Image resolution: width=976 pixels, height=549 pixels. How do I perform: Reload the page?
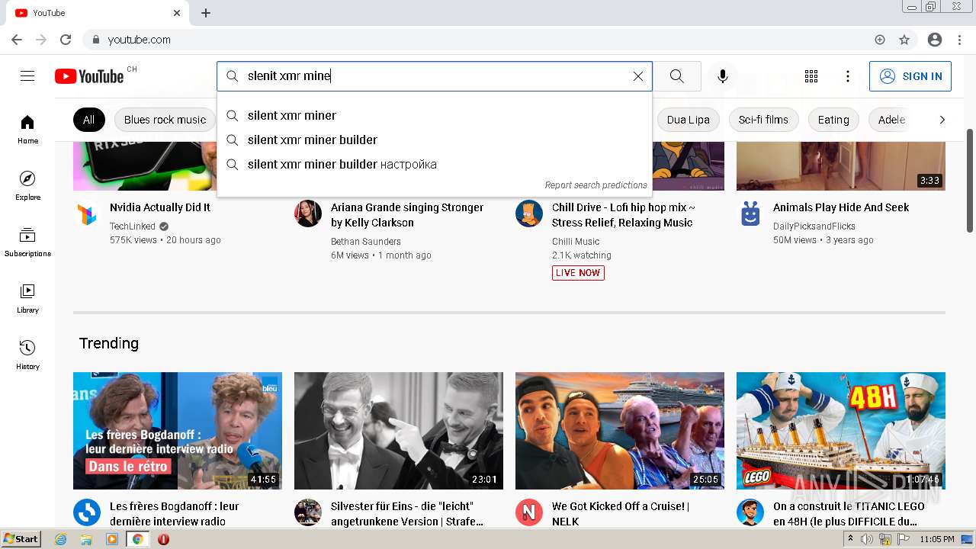point(66,40)
